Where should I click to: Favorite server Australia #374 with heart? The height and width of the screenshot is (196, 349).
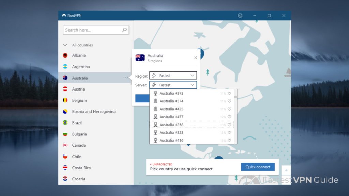tap(229, 101)
